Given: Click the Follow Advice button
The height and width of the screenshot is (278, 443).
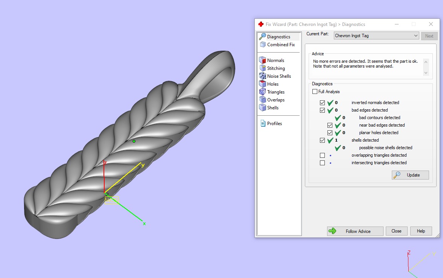Looking at the screenshot, I should (x=355, y=231).
